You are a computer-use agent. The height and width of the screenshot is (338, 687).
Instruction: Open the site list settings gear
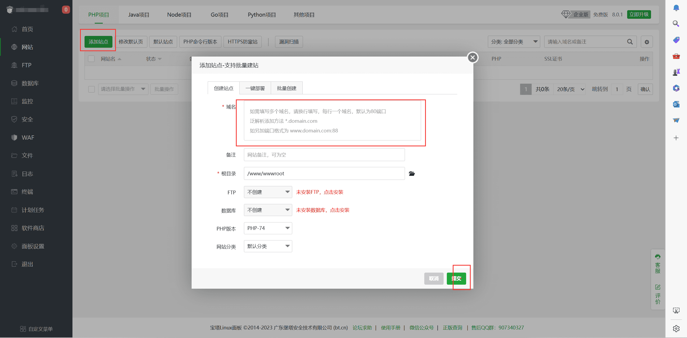pos(647,42)
